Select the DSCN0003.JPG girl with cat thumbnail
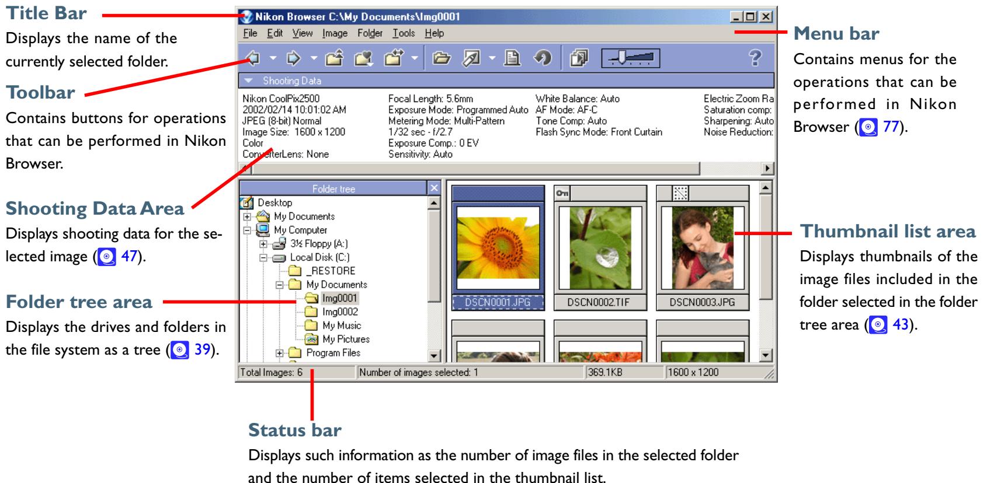 click(702, 247)
